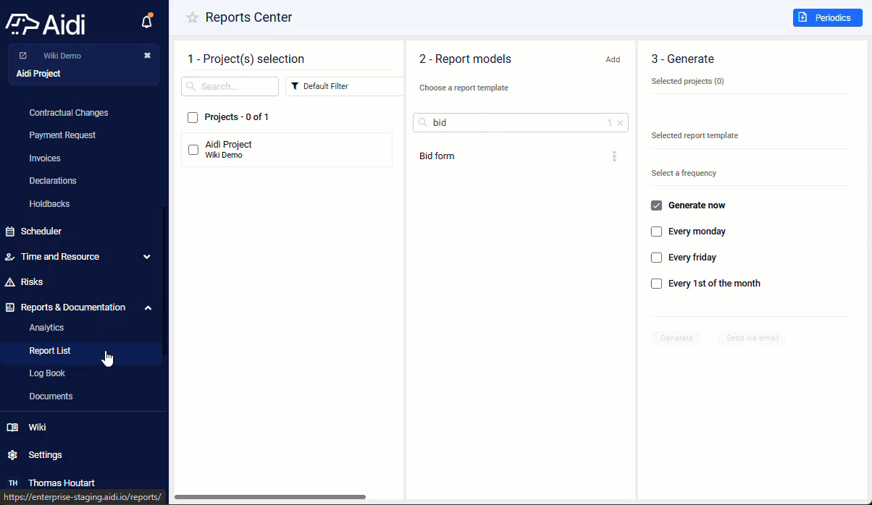
Task: Open the Wiki page
Action: point(37,428)
